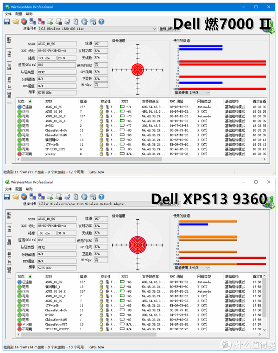Click the clipboard icon in lower toolbar

tap(76, 197)
